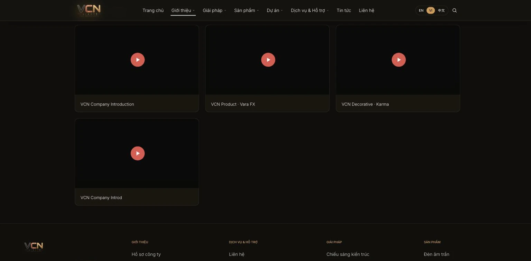Open the Tin tức menu item
Image resolution: width=531 pixels, height=261 pixels.
tap(344, 10)
